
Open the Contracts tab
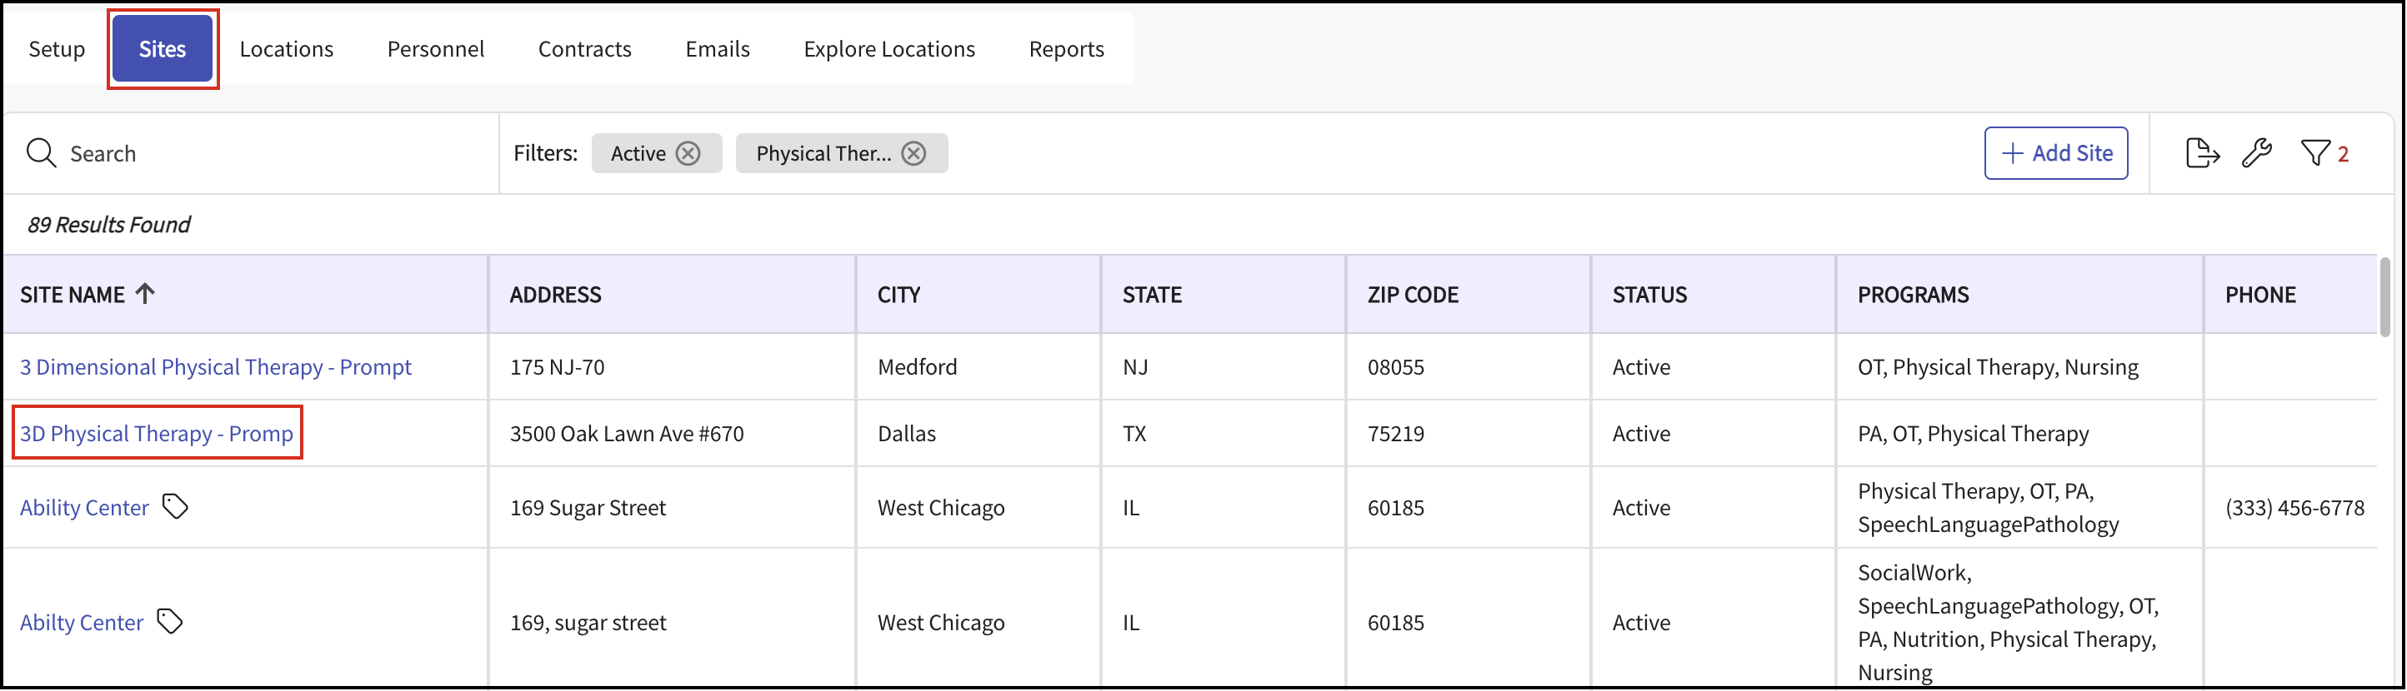[x=585, y=48]
